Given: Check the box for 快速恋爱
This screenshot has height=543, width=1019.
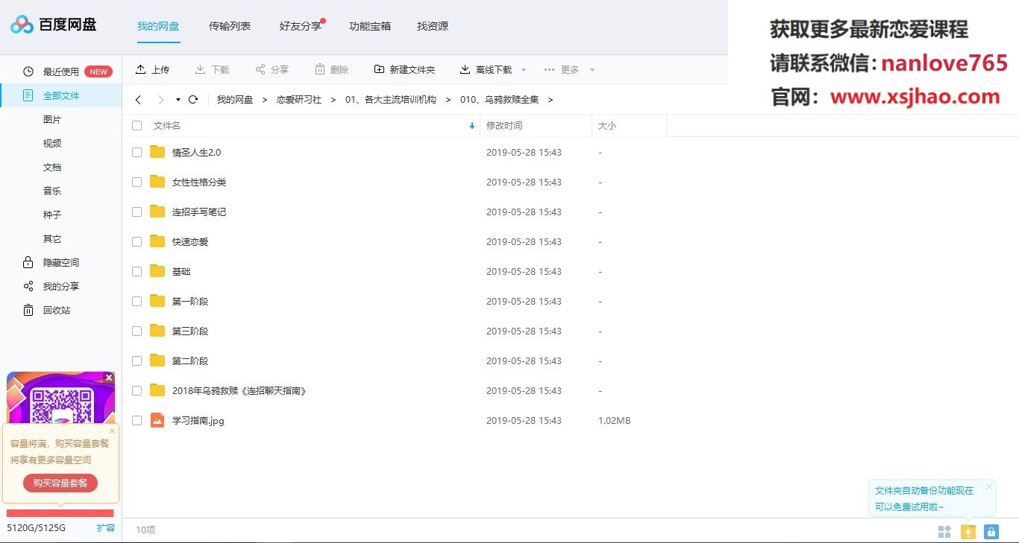Looking at the screenshot, I should pos(137,241).
